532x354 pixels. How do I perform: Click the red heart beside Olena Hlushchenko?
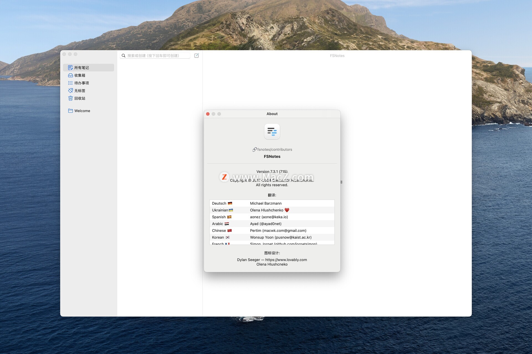287,210
